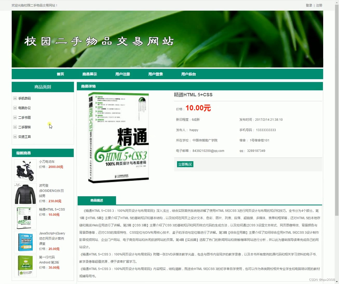Click the 登录 link at top right

pos(309,5)
